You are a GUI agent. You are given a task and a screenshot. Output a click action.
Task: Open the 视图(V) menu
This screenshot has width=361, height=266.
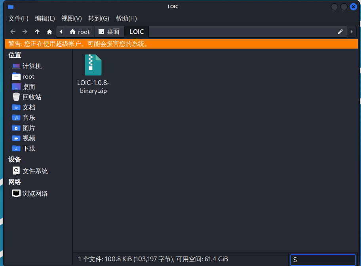(71, 19)
